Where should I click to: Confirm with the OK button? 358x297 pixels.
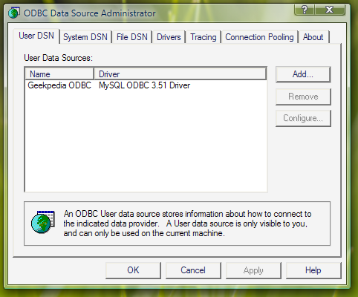(x=133, y=270)
